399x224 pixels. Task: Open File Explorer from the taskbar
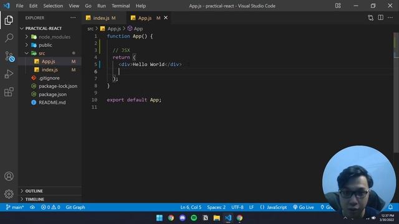[x=216, y=218]
